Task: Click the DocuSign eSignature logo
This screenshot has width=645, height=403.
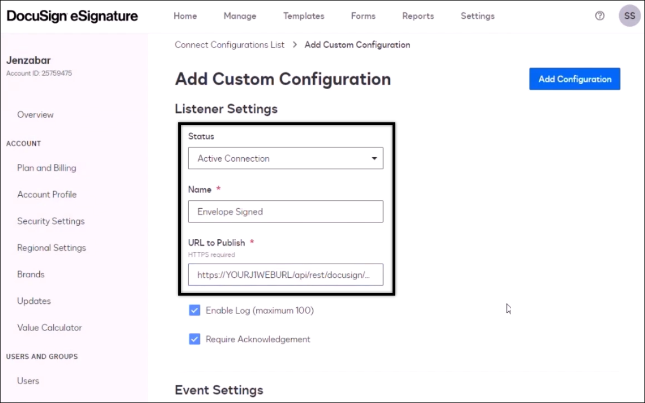Action: (73, 16)
